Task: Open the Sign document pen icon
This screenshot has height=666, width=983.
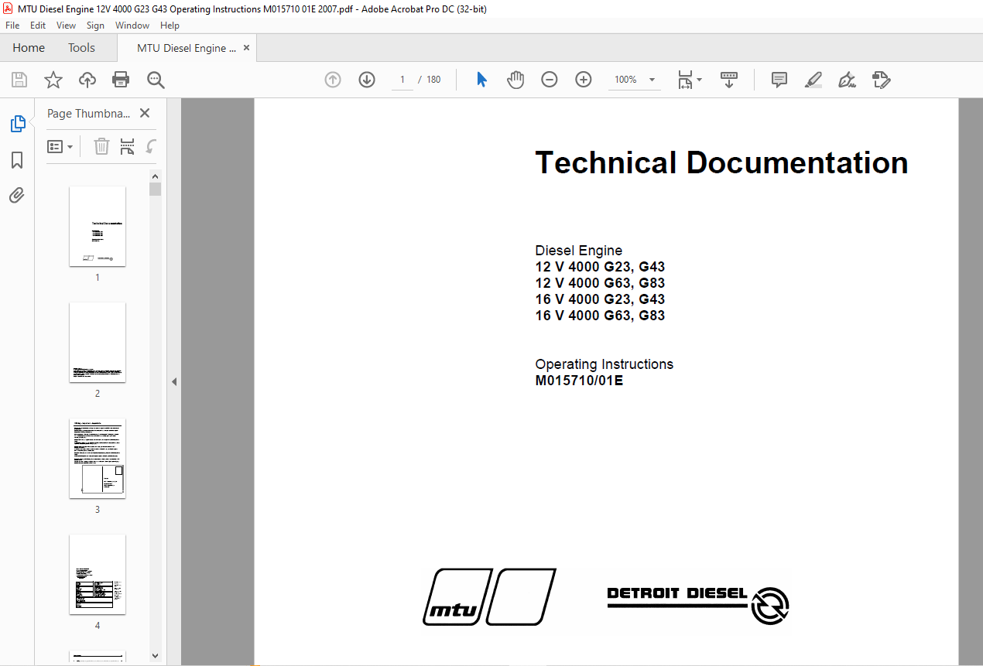Action: click(848, 80)
